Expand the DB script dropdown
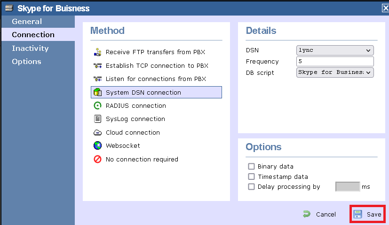389x225 pixels. [335, 72]
